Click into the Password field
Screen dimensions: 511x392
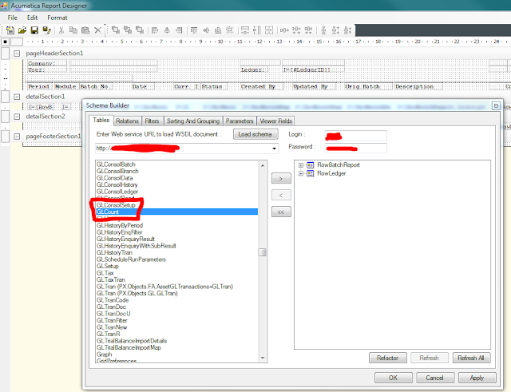tap(356, 148)
